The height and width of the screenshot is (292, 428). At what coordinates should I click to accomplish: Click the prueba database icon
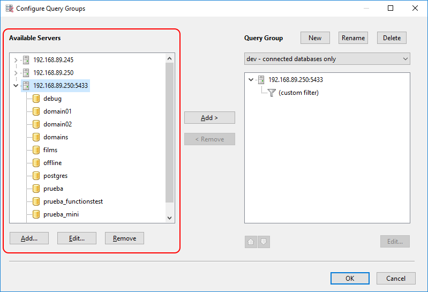[36, 189]
